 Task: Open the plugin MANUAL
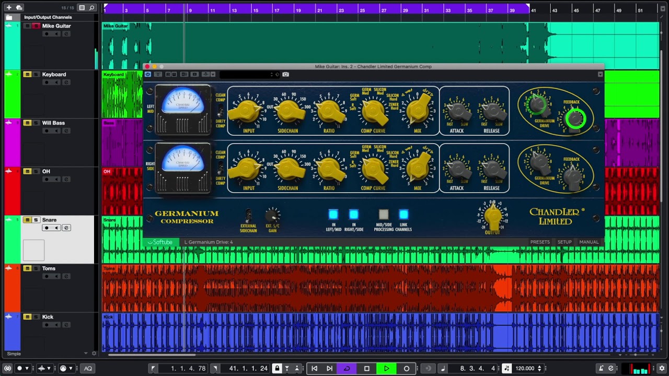(589, 242)
